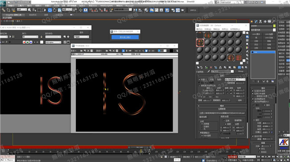The width and height of the screenshot is (290, 162).
Task: Open Render Setup from main toolbar
Action: point(173,10)
